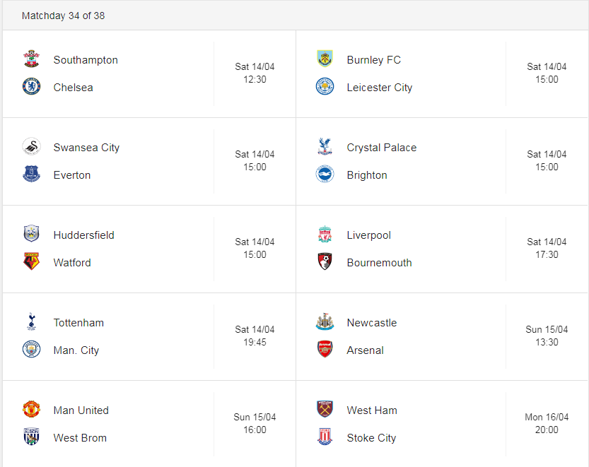The image size is (589, 467).
Task: Open the Newcastle team name link
Action: [x=372, y=322]
